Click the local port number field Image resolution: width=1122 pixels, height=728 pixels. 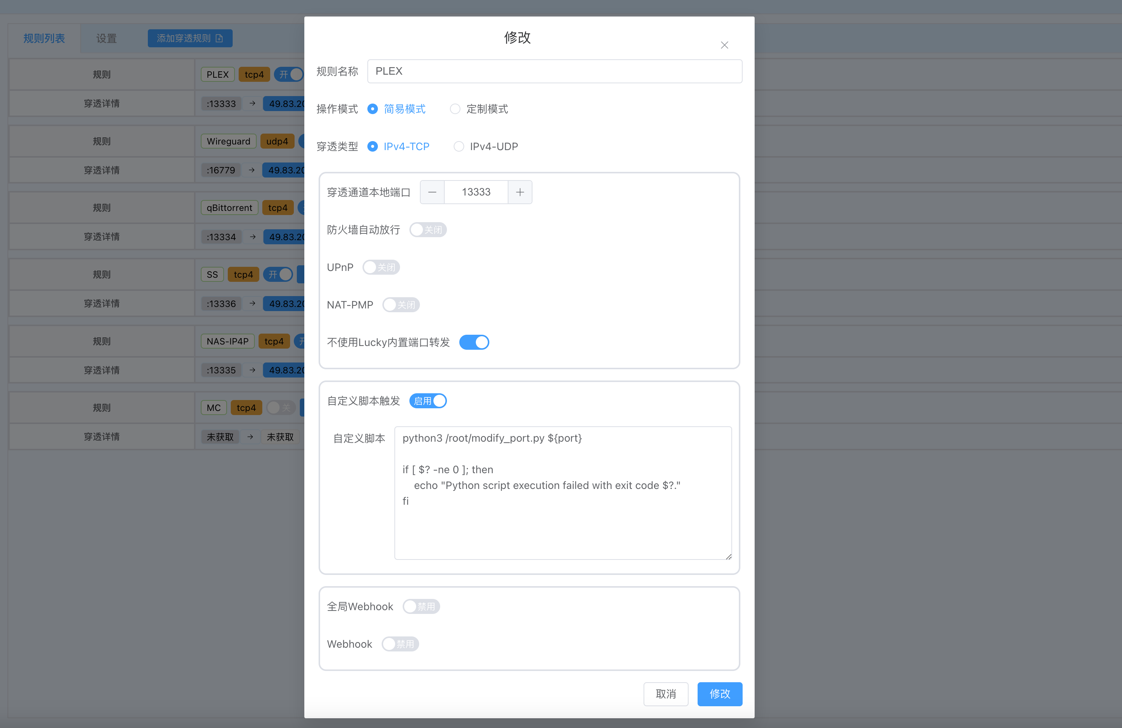pyautogui.click(x=476, y=192)
